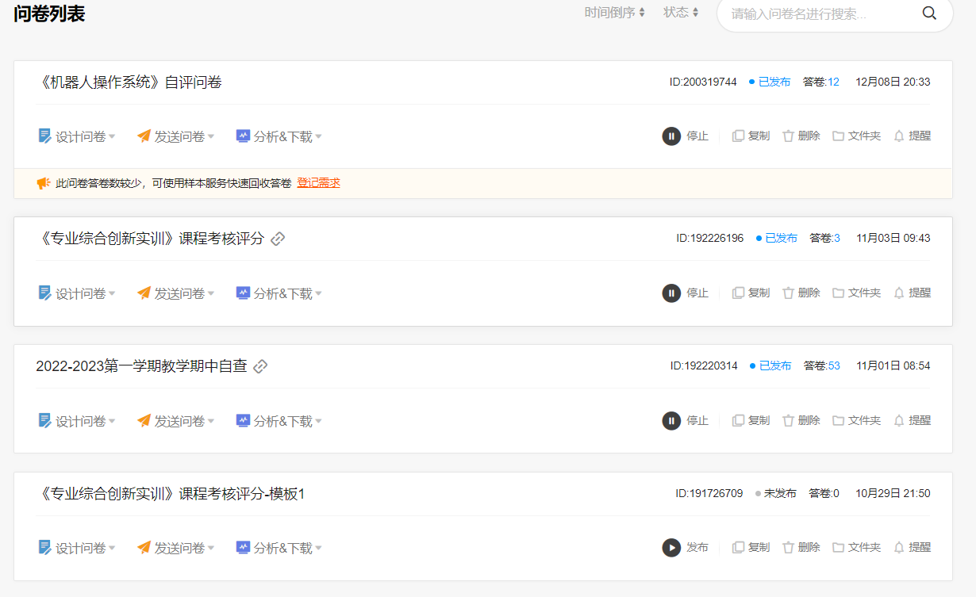Copy the 2022-2023第一学期教学期中自查 survey
This screenshot has height=597, width=976.
[751, 421]
